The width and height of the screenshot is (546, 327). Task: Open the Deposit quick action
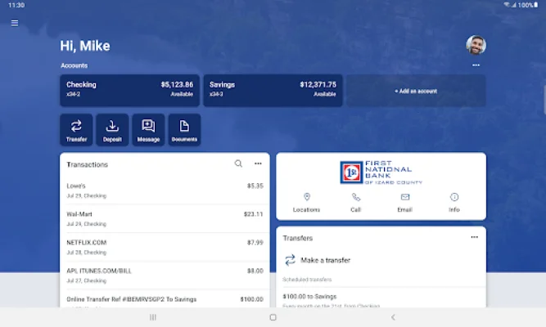[112, 130]
